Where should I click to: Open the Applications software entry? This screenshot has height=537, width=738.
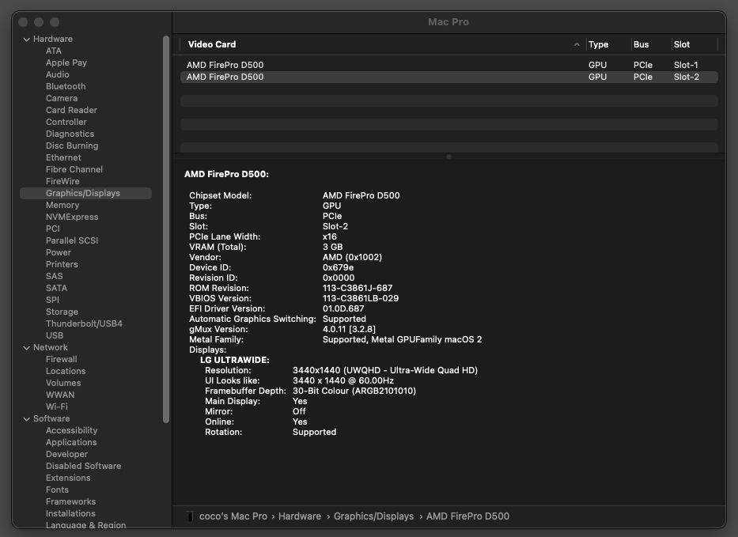(x=71, y=442)
